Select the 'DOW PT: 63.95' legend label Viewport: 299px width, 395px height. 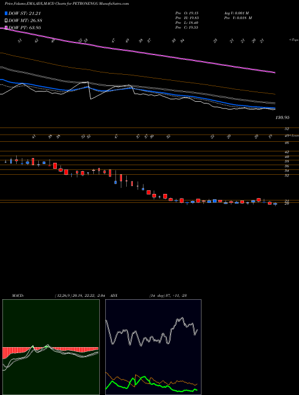coord(25,28)
